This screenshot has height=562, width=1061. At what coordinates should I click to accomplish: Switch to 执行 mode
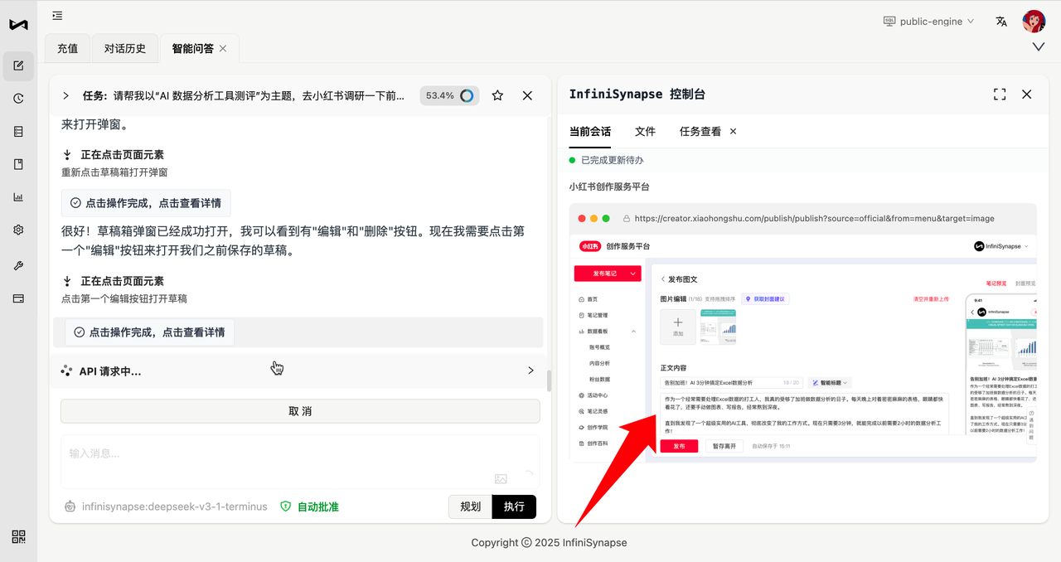[x=514, y=506]
